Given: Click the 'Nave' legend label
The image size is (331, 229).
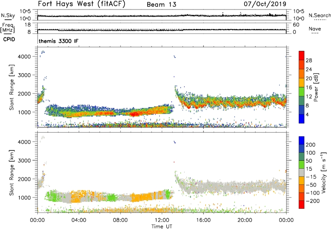Looking at the screenshot, I should coord(315,29).
